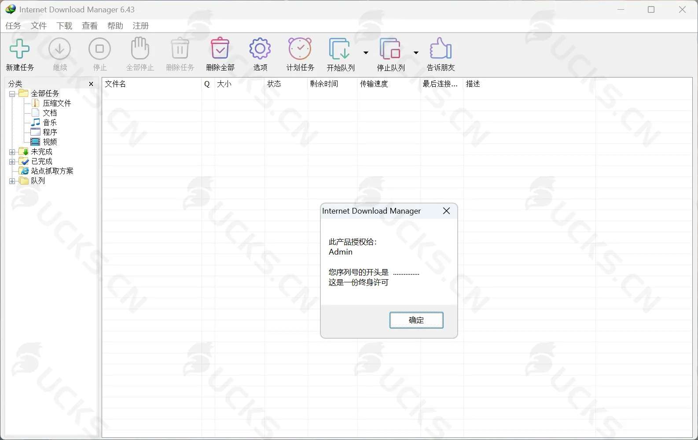Select 已完成 folder
Viewport: 698px width, 440px height.
tap(41, 161)
